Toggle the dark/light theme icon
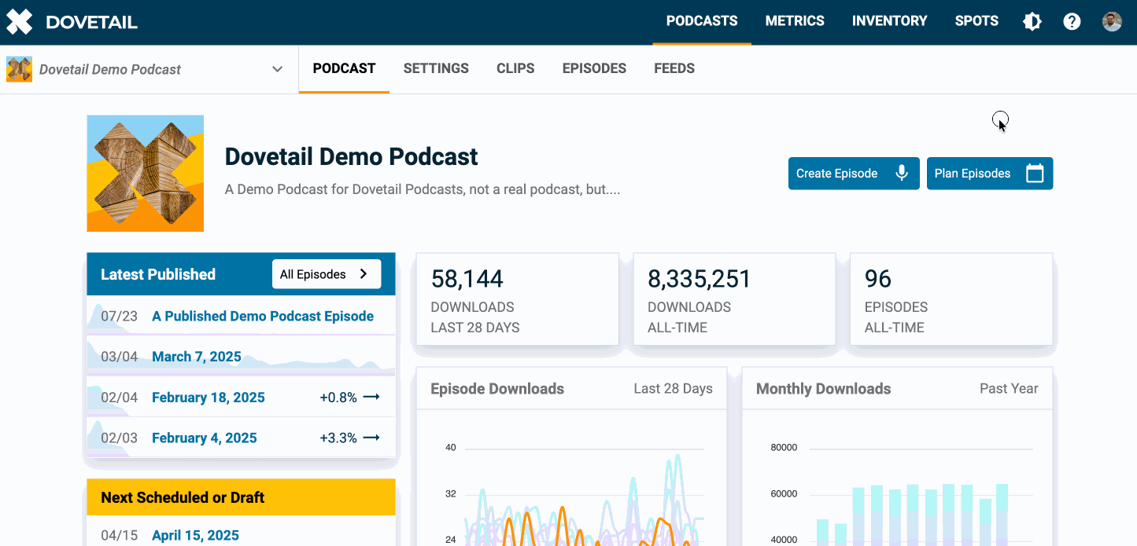The height and width of the screenshot is (546, 1137). (1032, 22)
